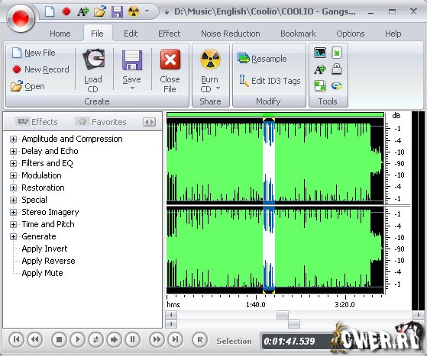
Task: Expand Amplitude and Compression tree node
Action: [x=13, y=140]
